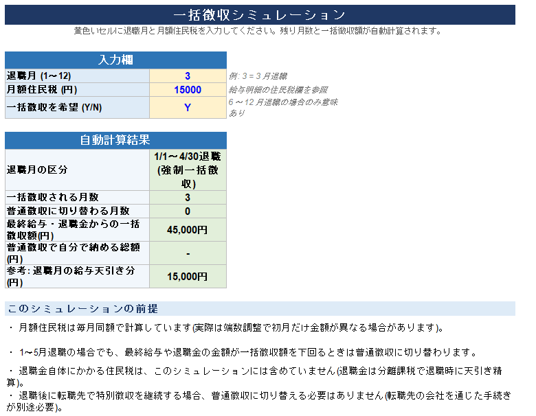Select the 退職月 input cell showing 3
Image resolution: width=536 pixels, height=416 pixels.
point(188,76)
